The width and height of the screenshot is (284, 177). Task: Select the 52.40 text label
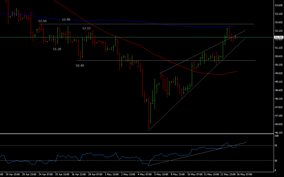(66, 19)
